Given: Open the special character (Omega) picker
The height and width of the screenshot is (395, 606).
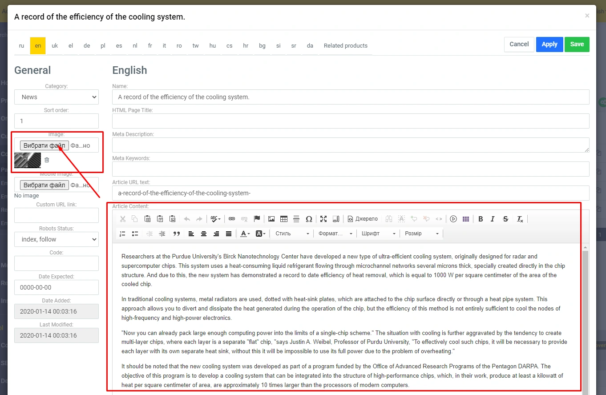Looking at the screenshot, I should tap(309, 219).
